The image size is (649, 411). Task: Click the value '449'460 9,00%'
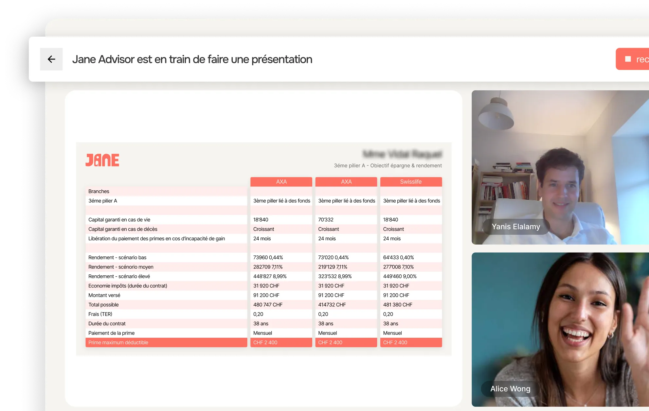coord(400,277)
